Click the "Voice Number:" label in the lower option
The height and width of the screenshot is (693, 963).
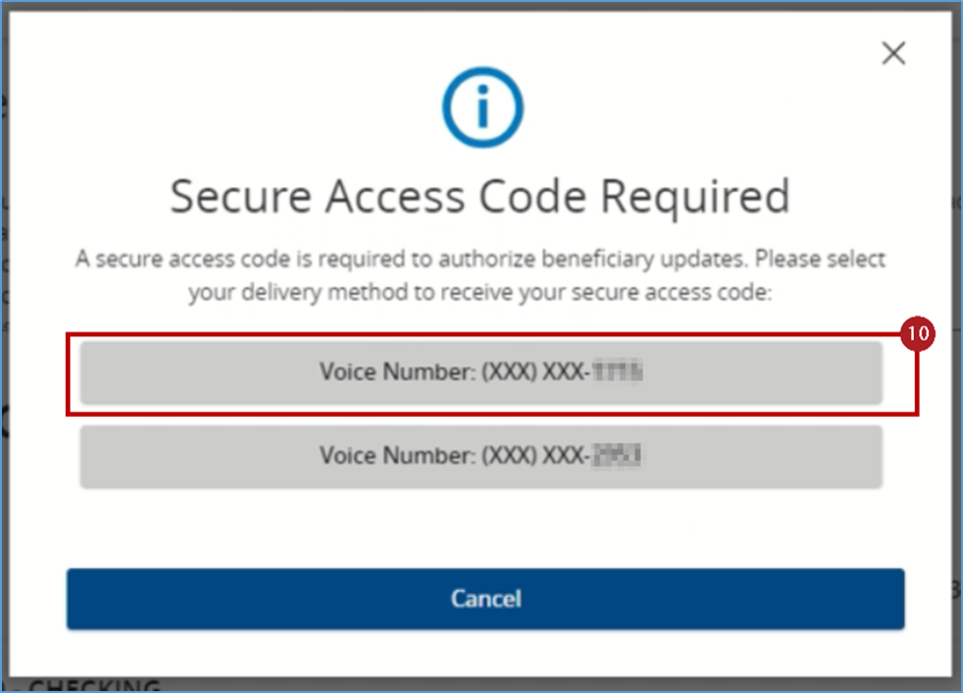coord(397,456)
